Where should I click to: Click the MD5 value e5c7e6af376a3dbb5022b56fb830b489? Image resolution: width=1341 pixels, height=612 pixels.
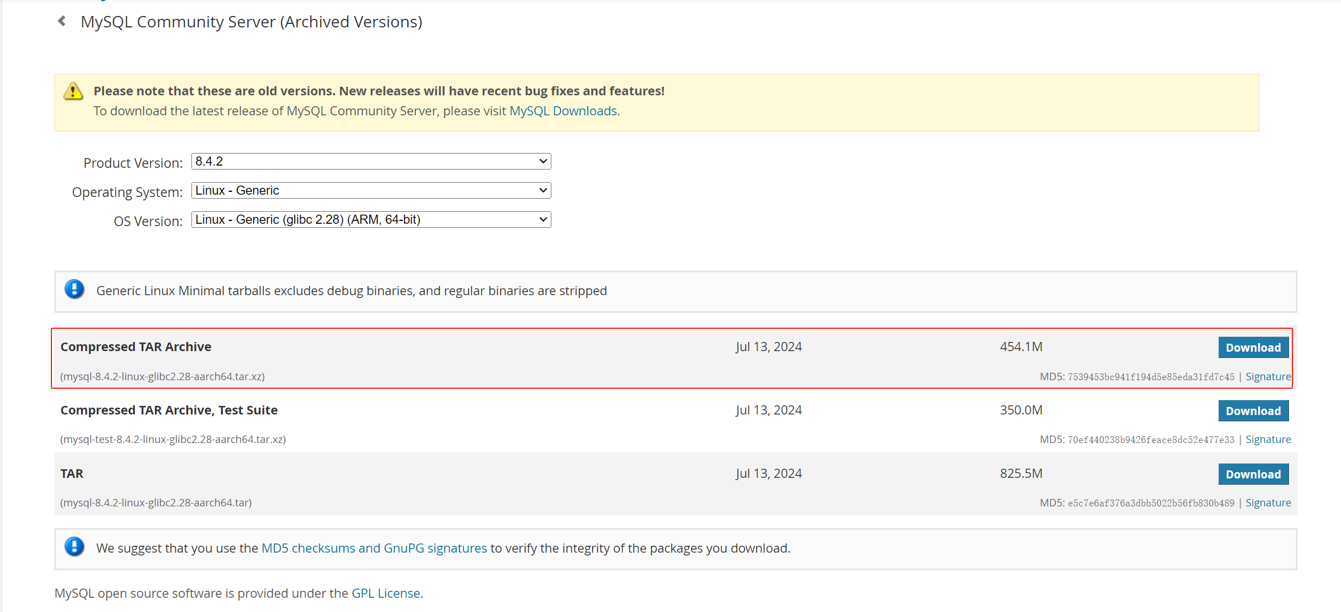(x=1151, y=504)
